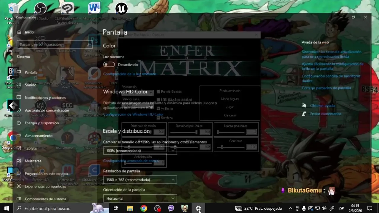Click the Obtener ayuda link
This screenshot has width=379, height=213.
(x=322, y=106)
